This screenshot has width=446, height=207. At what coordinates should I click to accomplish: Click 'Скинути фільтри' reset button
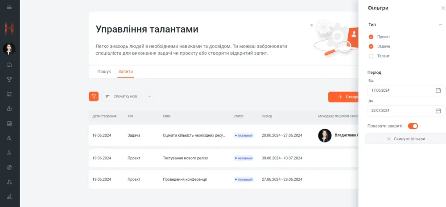tap(406, 139)
